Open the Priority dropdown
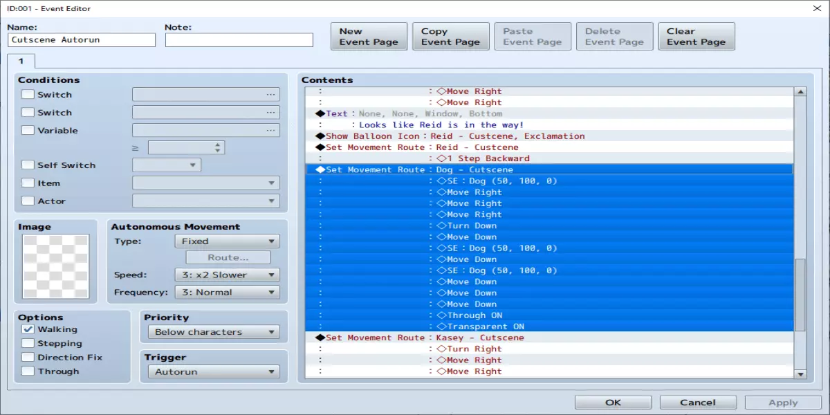The width and height of the screenshot is (830, 415). tap(213, 332)
